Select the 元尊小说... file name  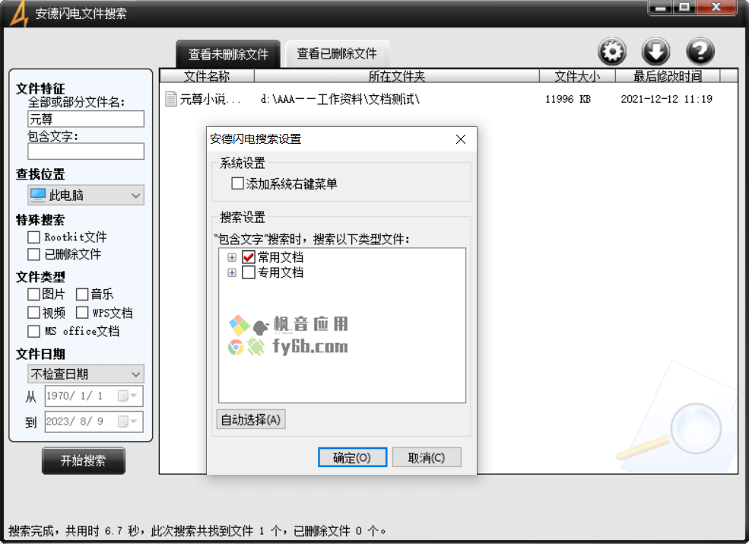(x=210, y=99)
